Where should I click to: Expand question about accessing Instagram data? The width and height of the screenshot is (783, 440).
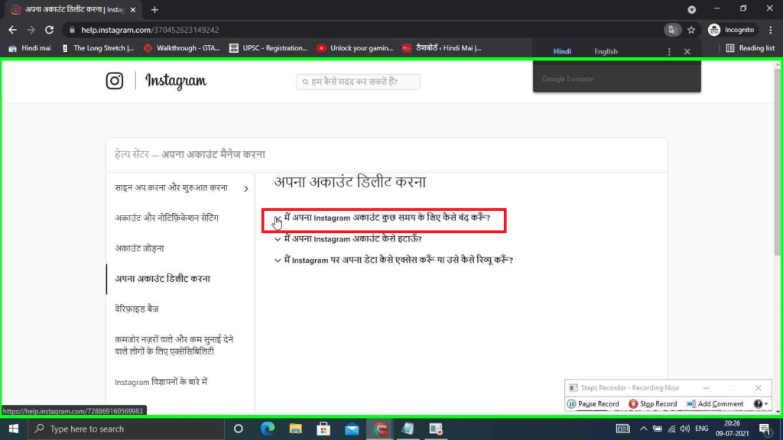tap(394, 260)
